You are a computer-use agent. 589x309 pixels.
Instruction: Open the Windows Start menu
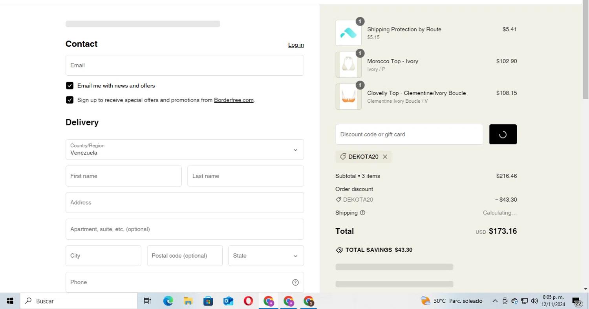[x=10, y=301]
